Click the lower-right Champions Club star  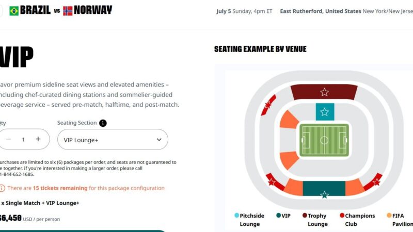[376, 182]
